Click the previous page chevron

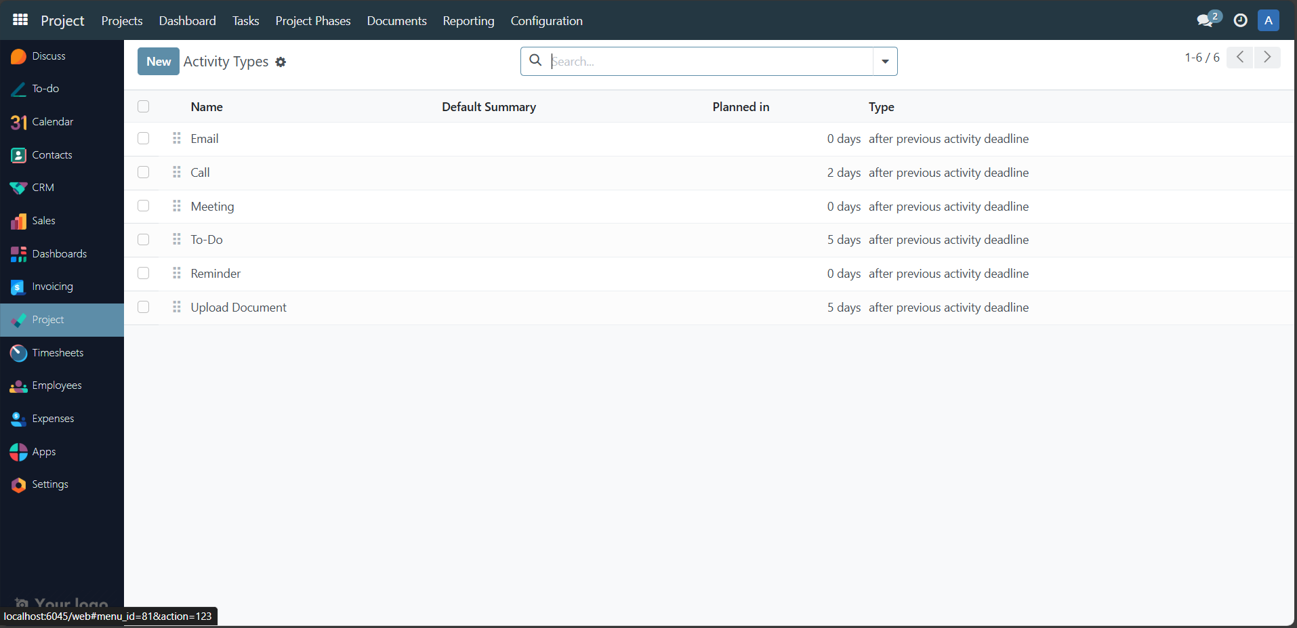(x=1240, y=57)
